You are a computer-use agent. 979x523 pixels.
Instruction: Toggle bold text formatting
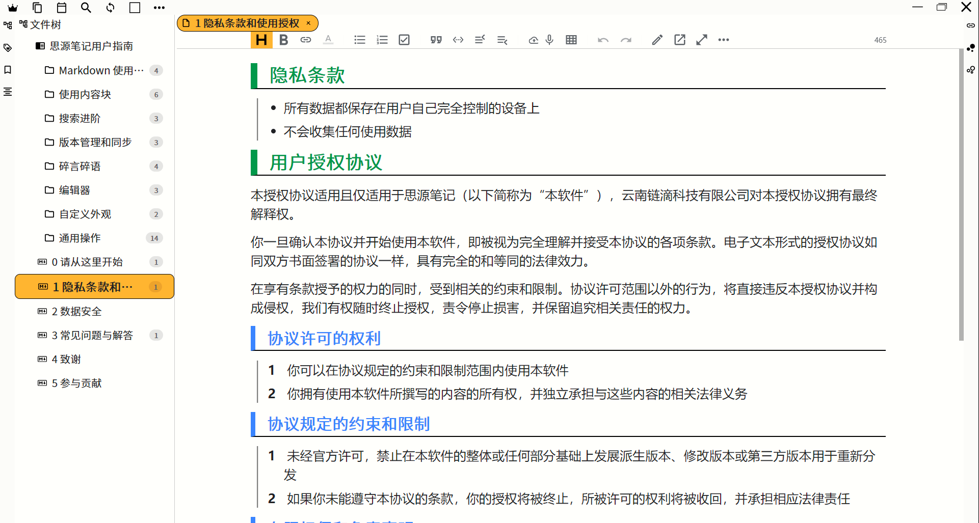point(284,40)
